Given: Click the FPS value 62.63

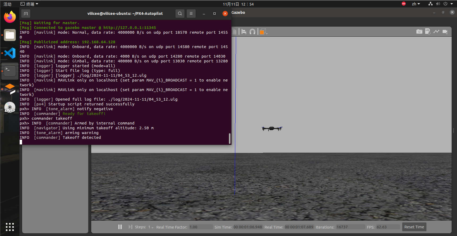Looking at the screenshot, I should pyautogui.click(x=388, y=227).
